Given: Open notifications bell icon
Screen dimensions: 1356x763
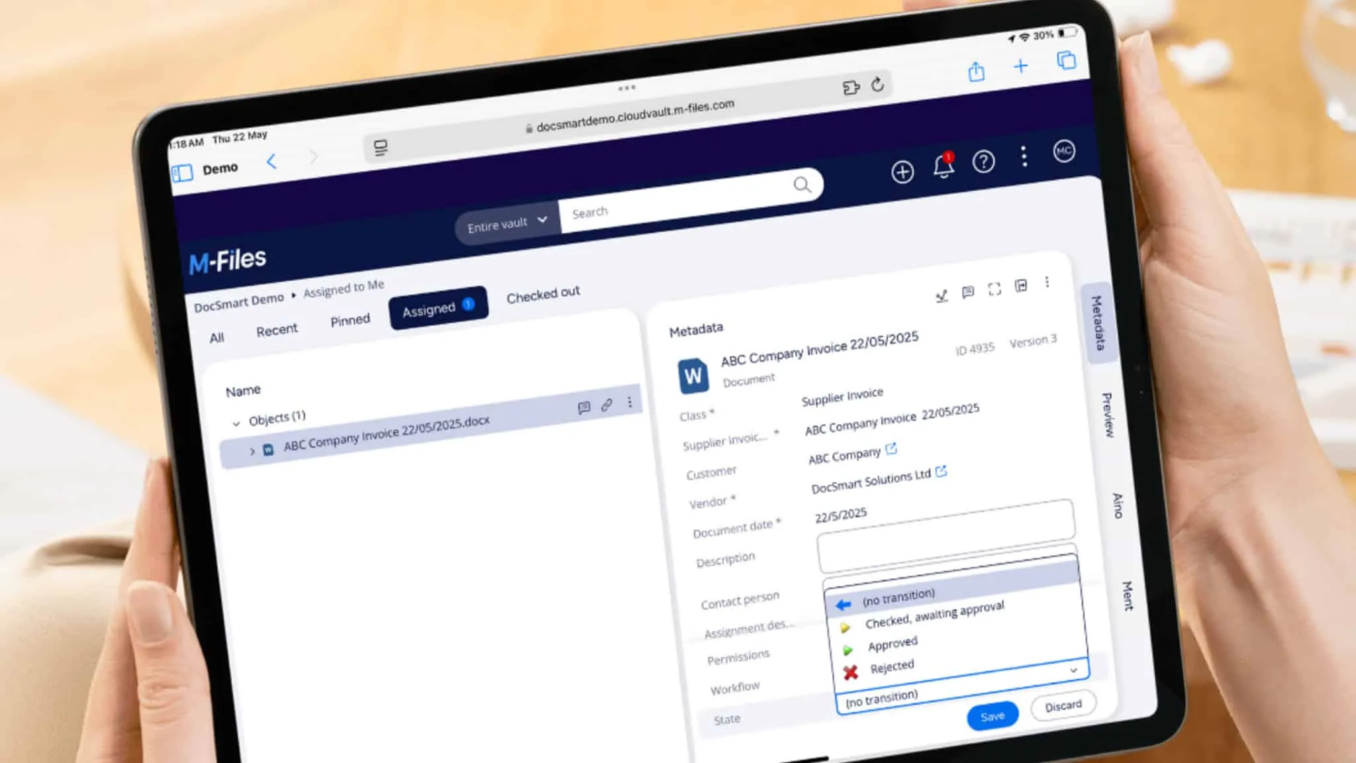Looking at the screenshot, I should [944, 166].
